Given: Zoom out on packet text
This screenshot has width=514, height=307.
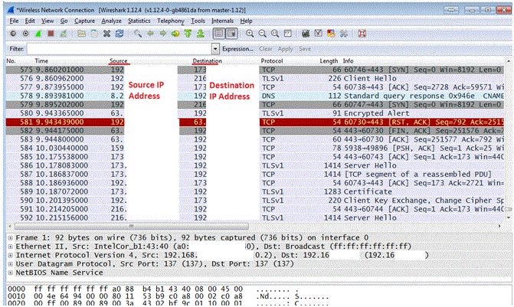Looking at the screenshot, I should (262, 34).
